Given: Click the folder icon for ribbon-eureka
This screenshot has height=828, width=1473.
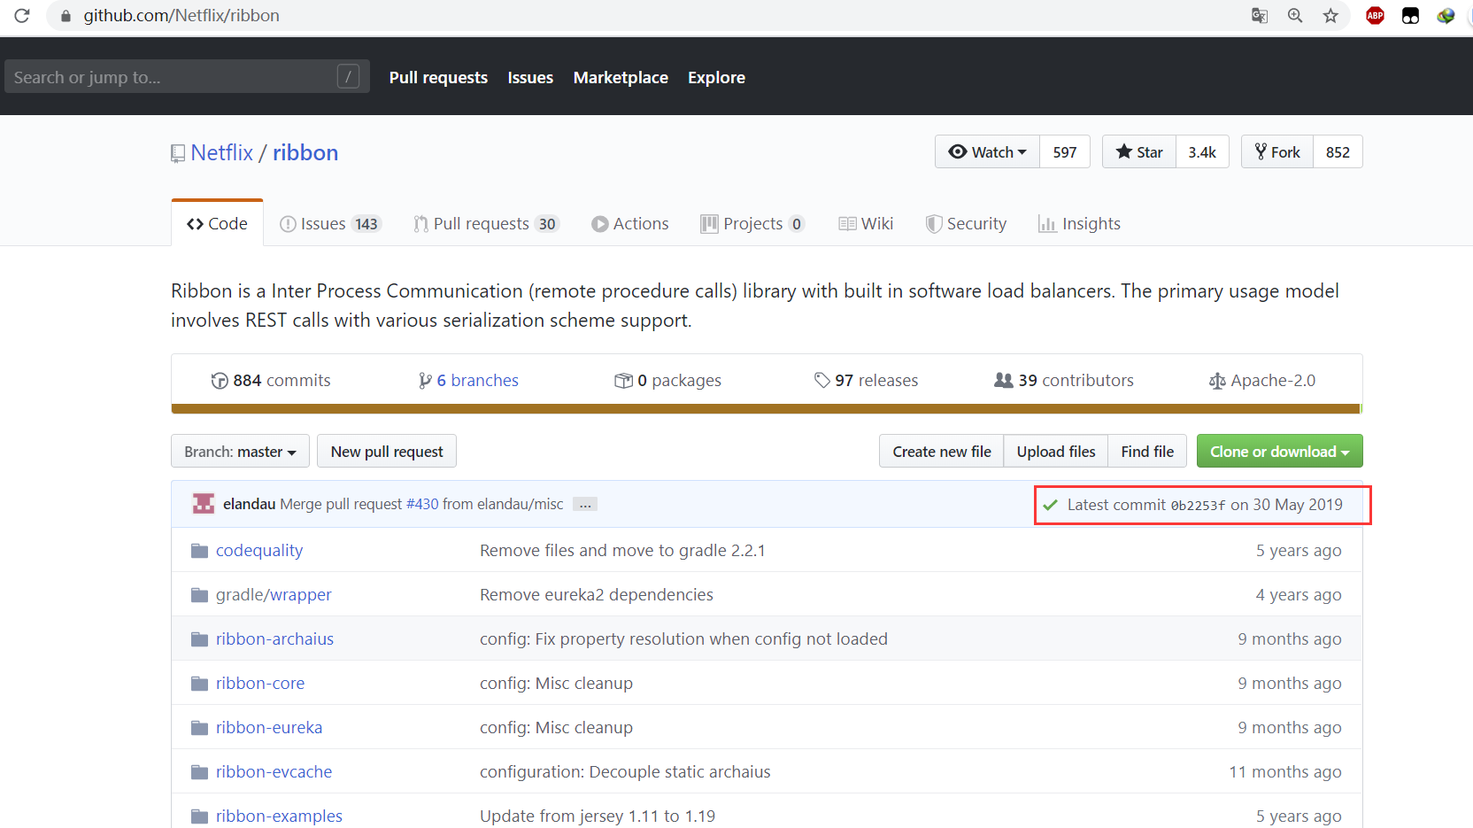Looking at the screenshot, I should click(x=200, y=728).
